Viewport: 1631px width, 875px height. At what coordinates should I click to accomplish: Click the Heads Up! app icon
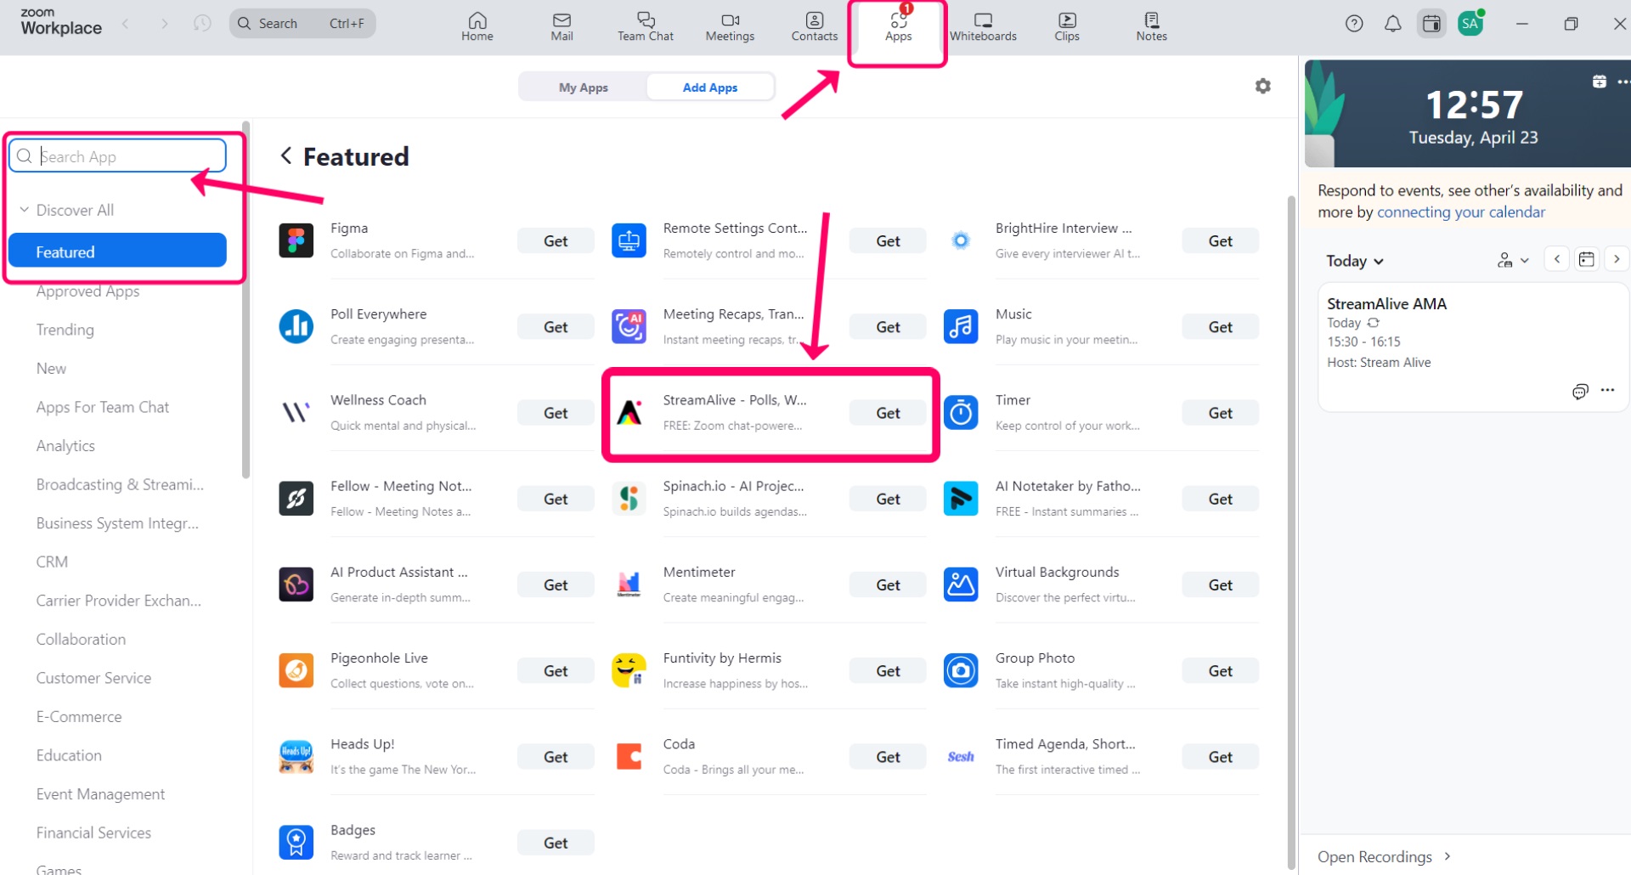296,756
